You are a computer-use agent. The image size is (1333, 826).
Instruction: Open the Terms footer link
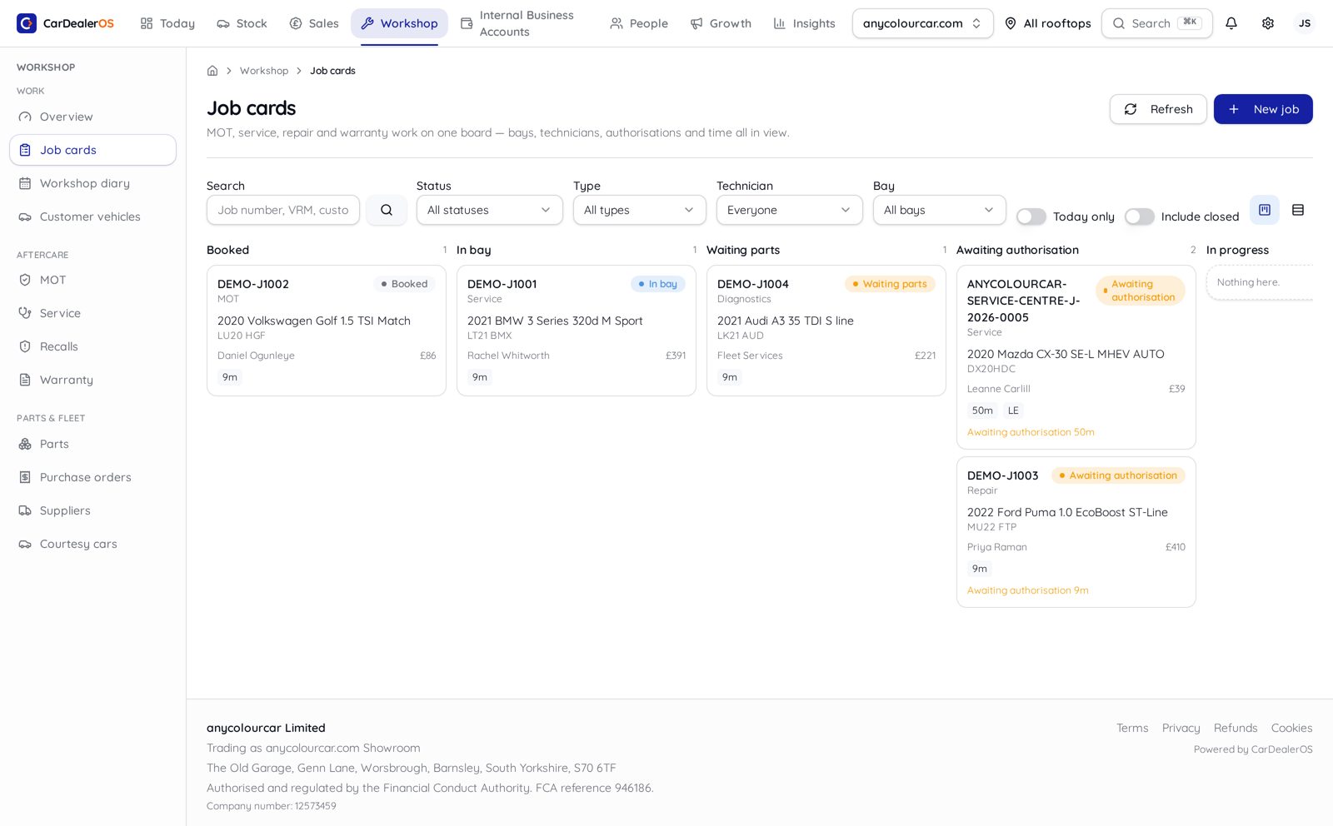1132,728
